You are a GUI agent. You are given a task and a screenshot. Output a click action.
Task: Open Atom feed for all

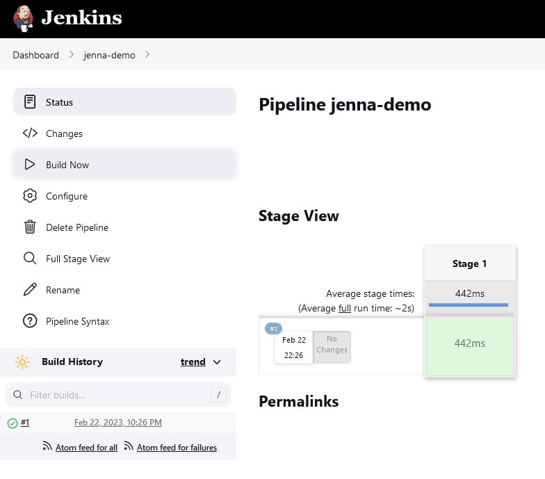pyautogui.click(x=86, y=448)
